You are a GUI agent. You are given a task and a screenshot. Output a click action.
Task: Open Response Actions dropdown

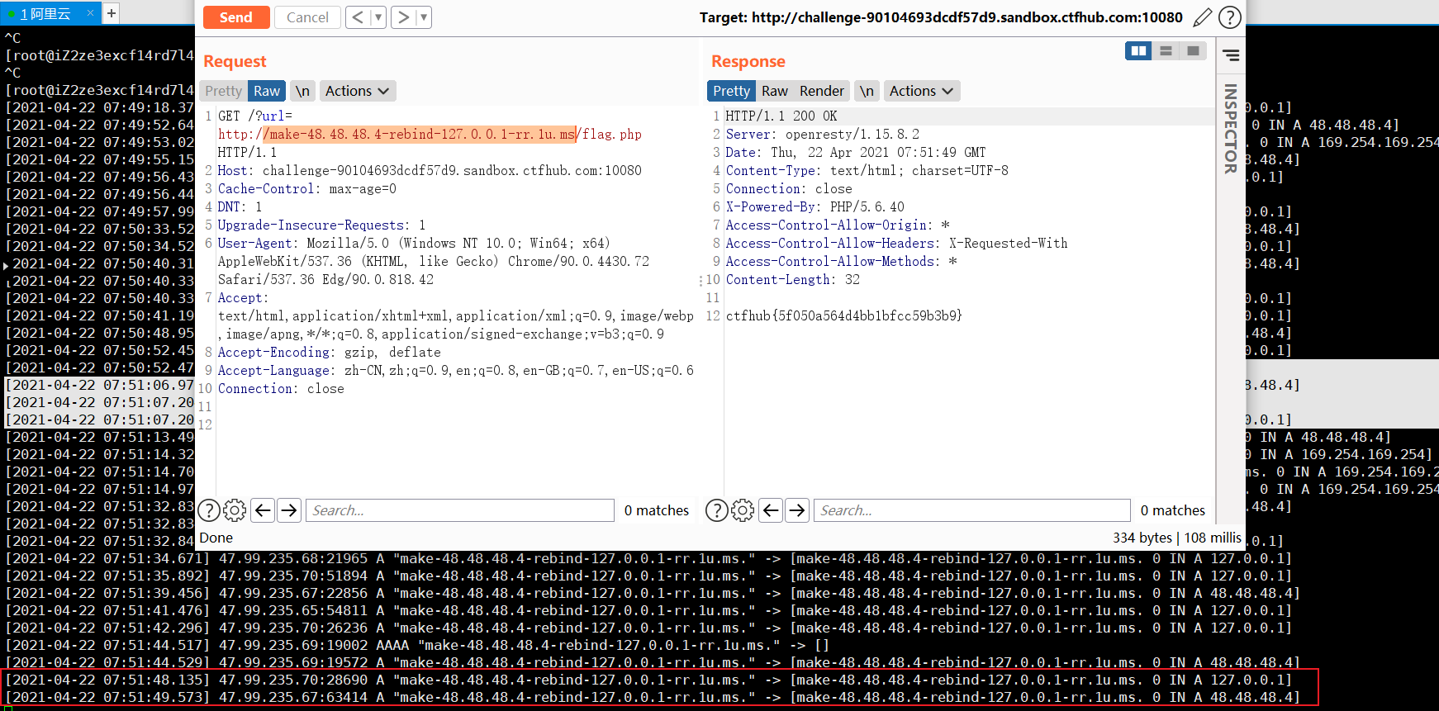point(921,91)
